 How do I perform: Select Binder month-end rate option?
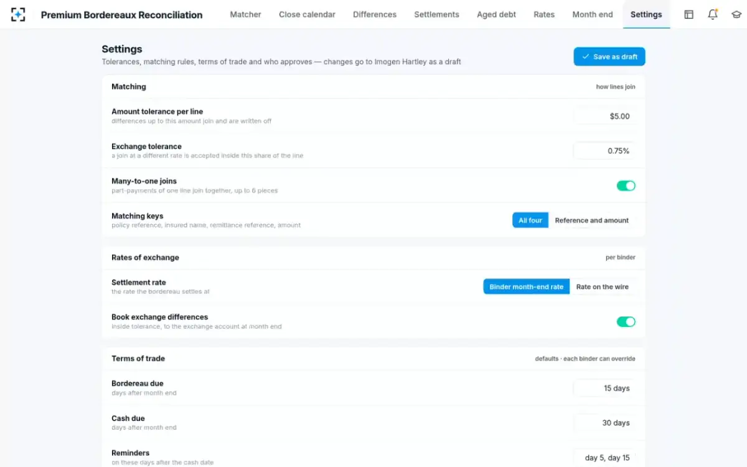click(526, 287)
